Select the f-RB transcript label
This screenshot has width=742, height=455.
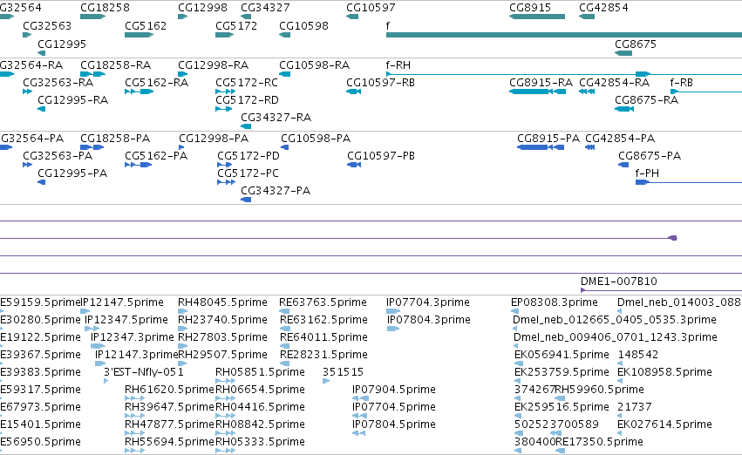tap(682, 83)
